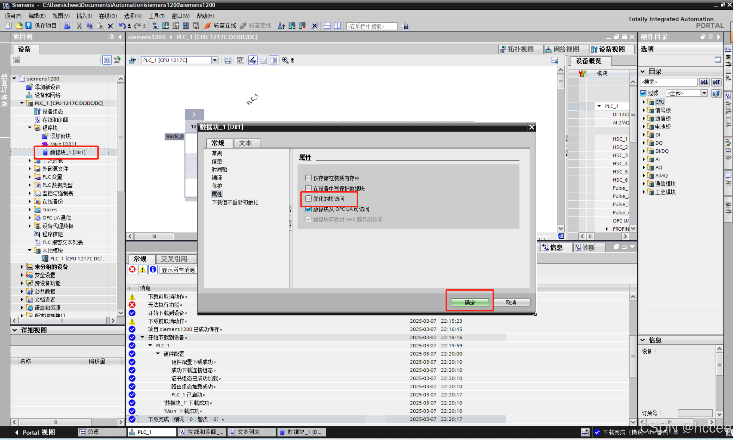Image resolution: width=733 pixels, height=440 pixels.
Task: Uncheck the OPC UA accessible checkbox
Action: coord(308,209)
